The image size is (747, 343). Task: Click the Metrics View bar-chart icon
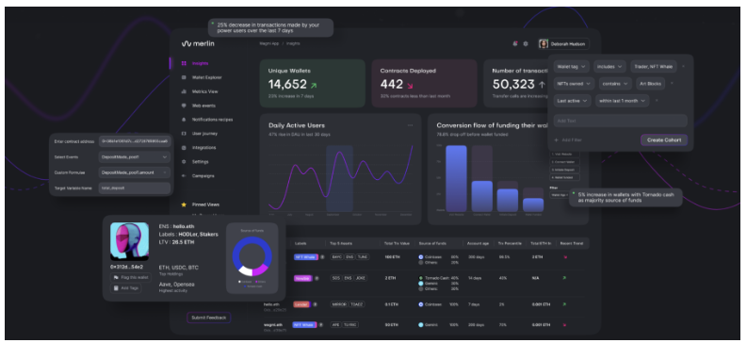coord(184,91)
